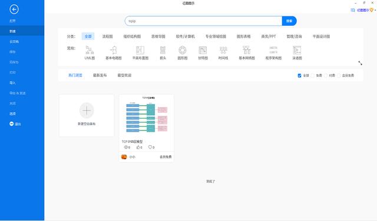Image resolution: width=377 pixels, height=221 pixels.
Task: Open the 亿图图示 account dropdown
Action: [363, 10]
